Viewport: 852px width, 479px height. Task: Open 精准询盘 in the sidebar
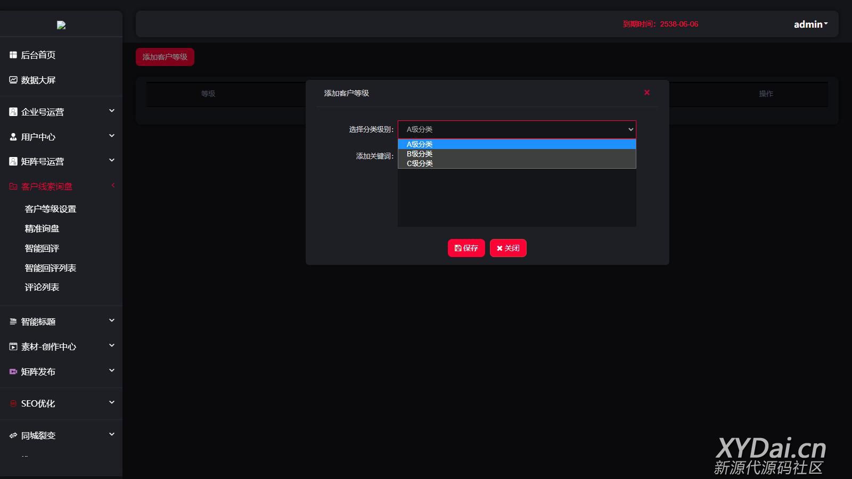pos(42,229)
